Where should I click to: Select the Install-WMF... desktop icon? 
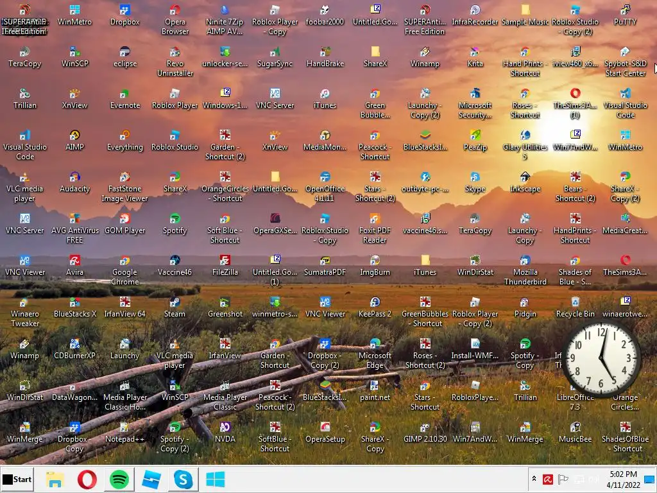pyautogui.click(x=475, y=349)
